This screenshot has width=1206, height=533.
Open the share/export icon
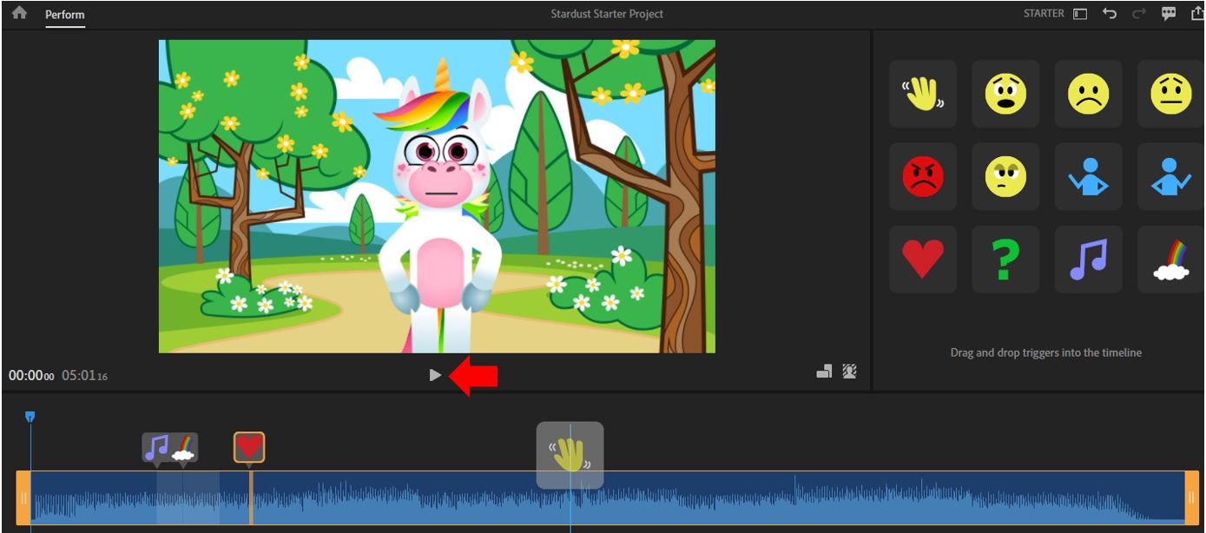tap(1197, 13)
